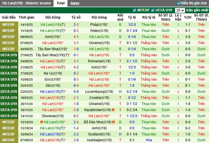Open Kazakhstan(U19) team link
The width and height of the screenshot is (209, 143).
[x=98, y=110]
